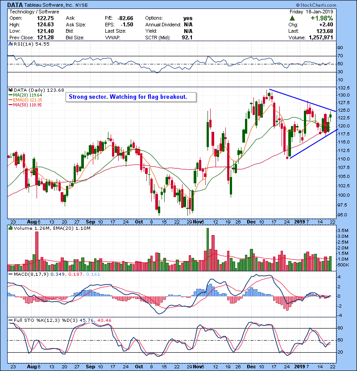Click the Yield N/A value
Viewport: 357px width, 371px height.
[x=188, y=31]
